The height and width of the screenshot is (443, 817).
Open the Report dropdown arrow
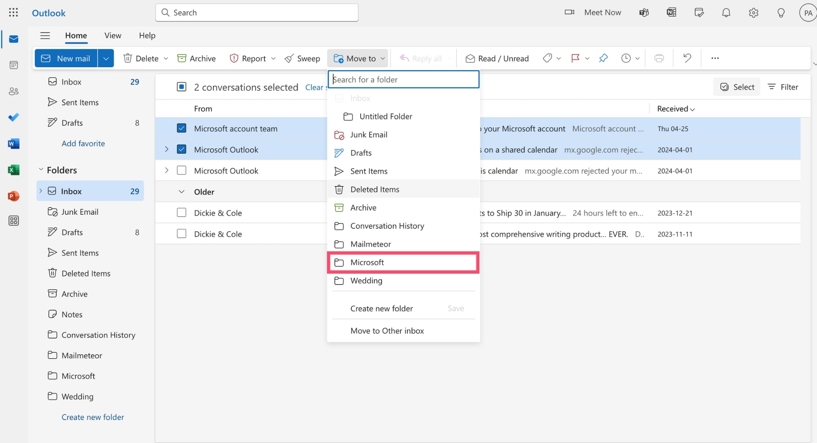click(x=273, y=58)
